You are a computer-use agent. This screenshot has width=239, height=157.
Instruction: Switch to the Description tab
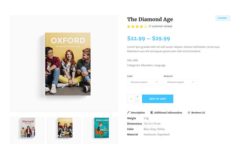(138, 113)
